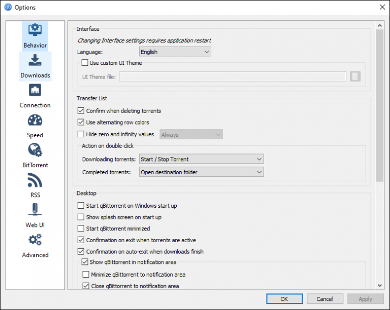
Task: Open the RSS feed icon
Action: (35, 180)
